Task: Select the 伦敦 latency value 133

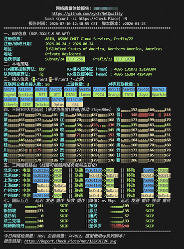Action: (126, 221)
